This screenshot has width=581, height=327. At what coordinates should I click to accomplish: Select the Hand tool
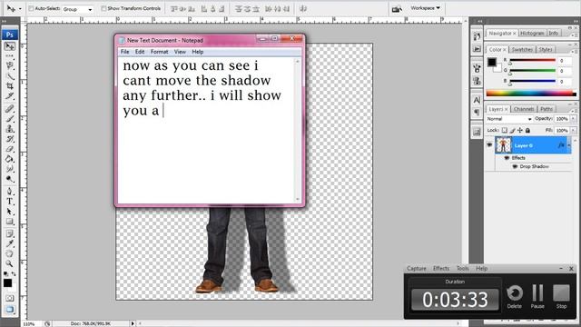(x=10, y=253)
